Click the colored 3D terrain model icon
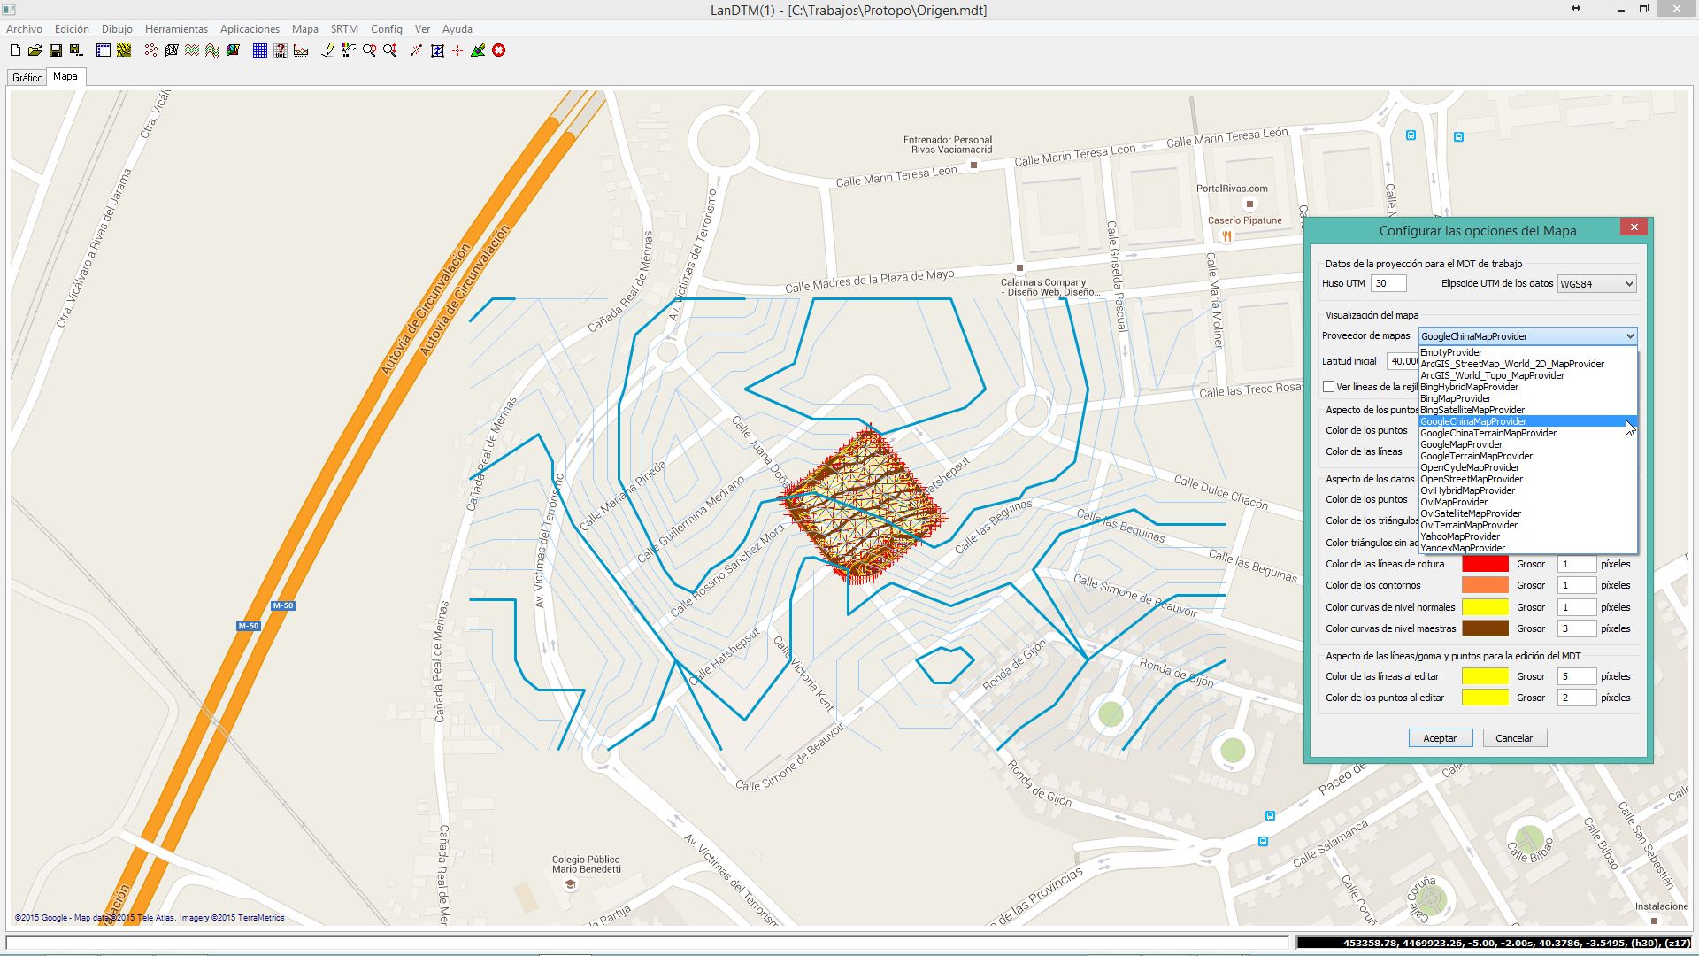The width and height of the screenshot is (1699, 956). click(x=233, y=50)
